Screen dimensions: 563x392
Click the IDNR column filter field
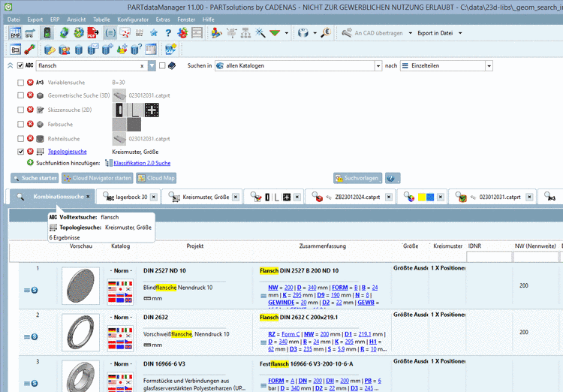[489, 257]
